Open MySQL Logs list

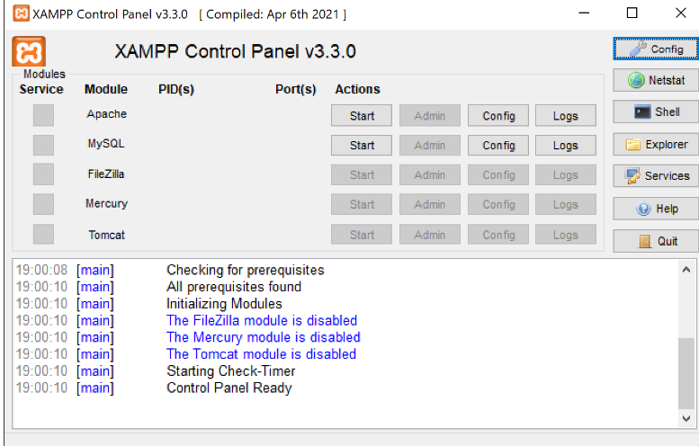click(566, 146)
